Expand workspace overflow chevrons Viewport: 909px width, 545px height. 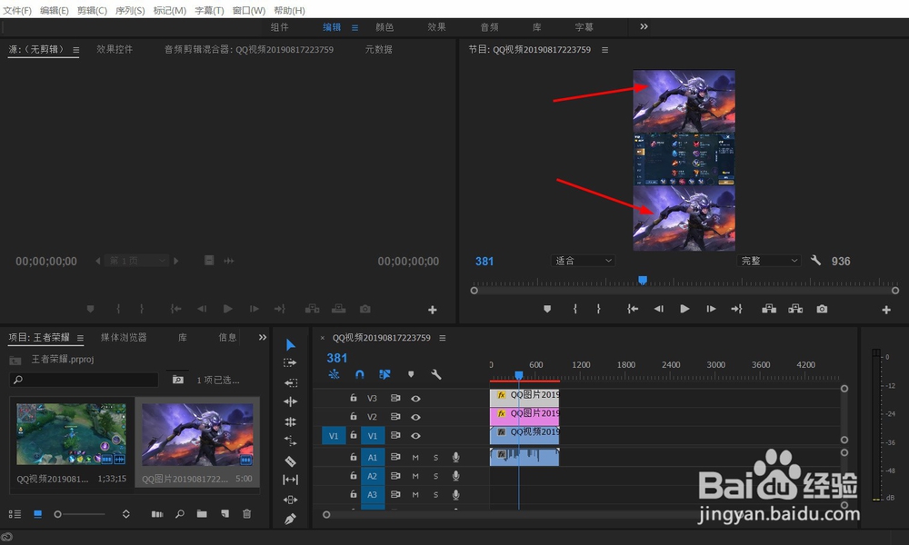pos(644,26)
